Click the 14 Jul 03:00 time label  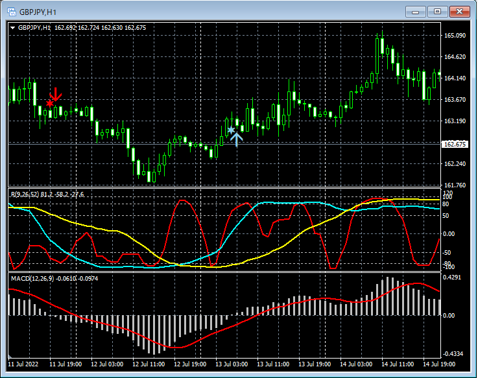(355, 365)
